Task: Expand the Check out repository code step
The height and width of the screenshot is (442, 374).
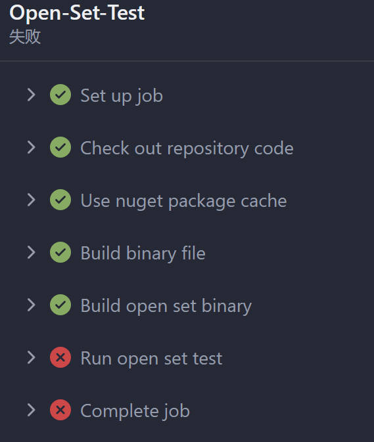Action: (x=32, y=147)
